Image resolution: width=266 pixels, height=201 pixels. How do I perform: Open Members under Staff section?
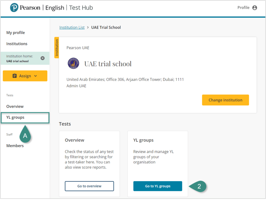15,146
